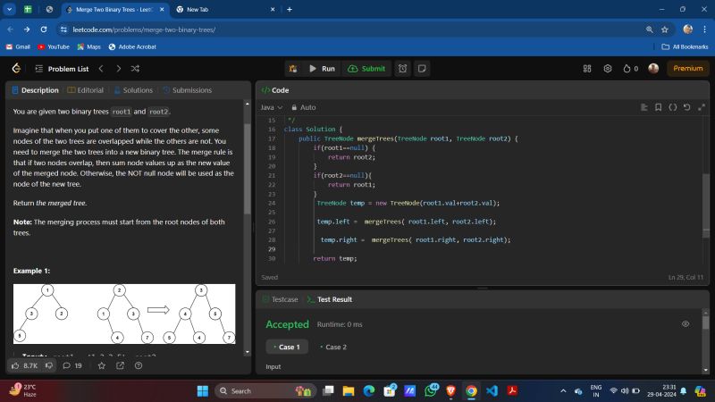Star the problem as favorite
Image resolution: width=715 pixels, height=402 pixels.
coord(101,365)
